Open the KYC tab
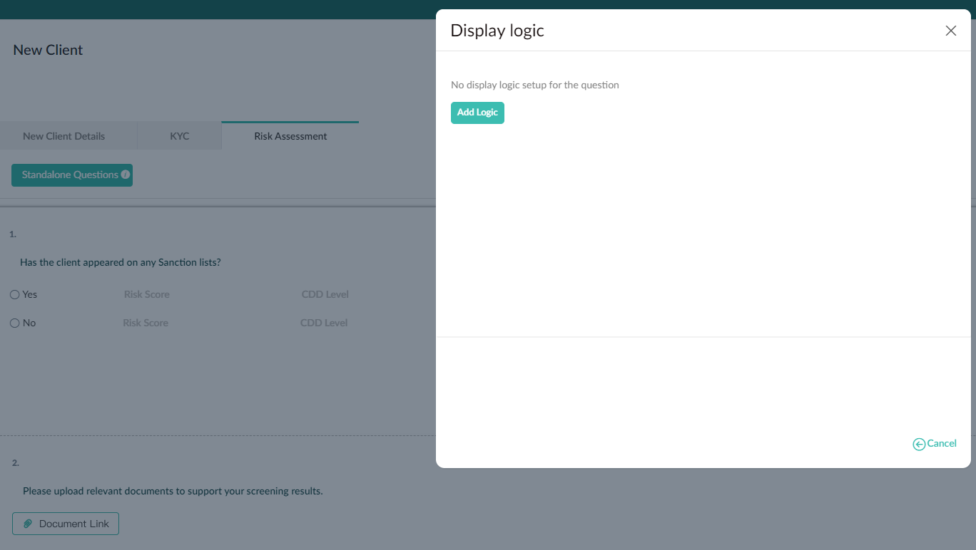Viewport: 976px width, 550px height. 180,136
